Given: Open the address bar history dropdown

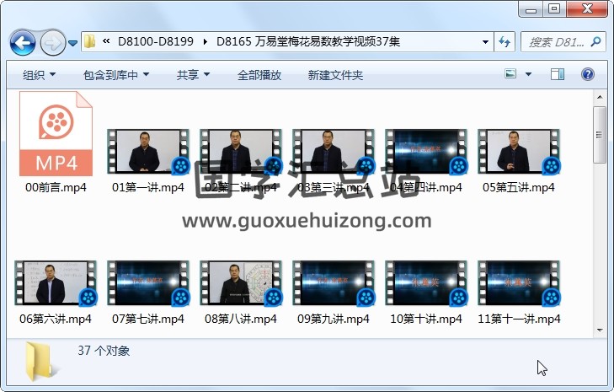Looking at the screenshot, I should click(486, 41).
